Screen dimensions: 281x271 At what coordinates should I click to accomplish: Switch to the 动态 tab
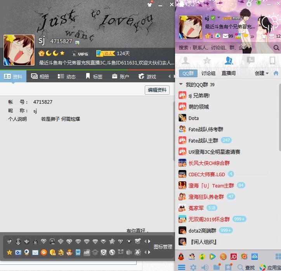67,76
